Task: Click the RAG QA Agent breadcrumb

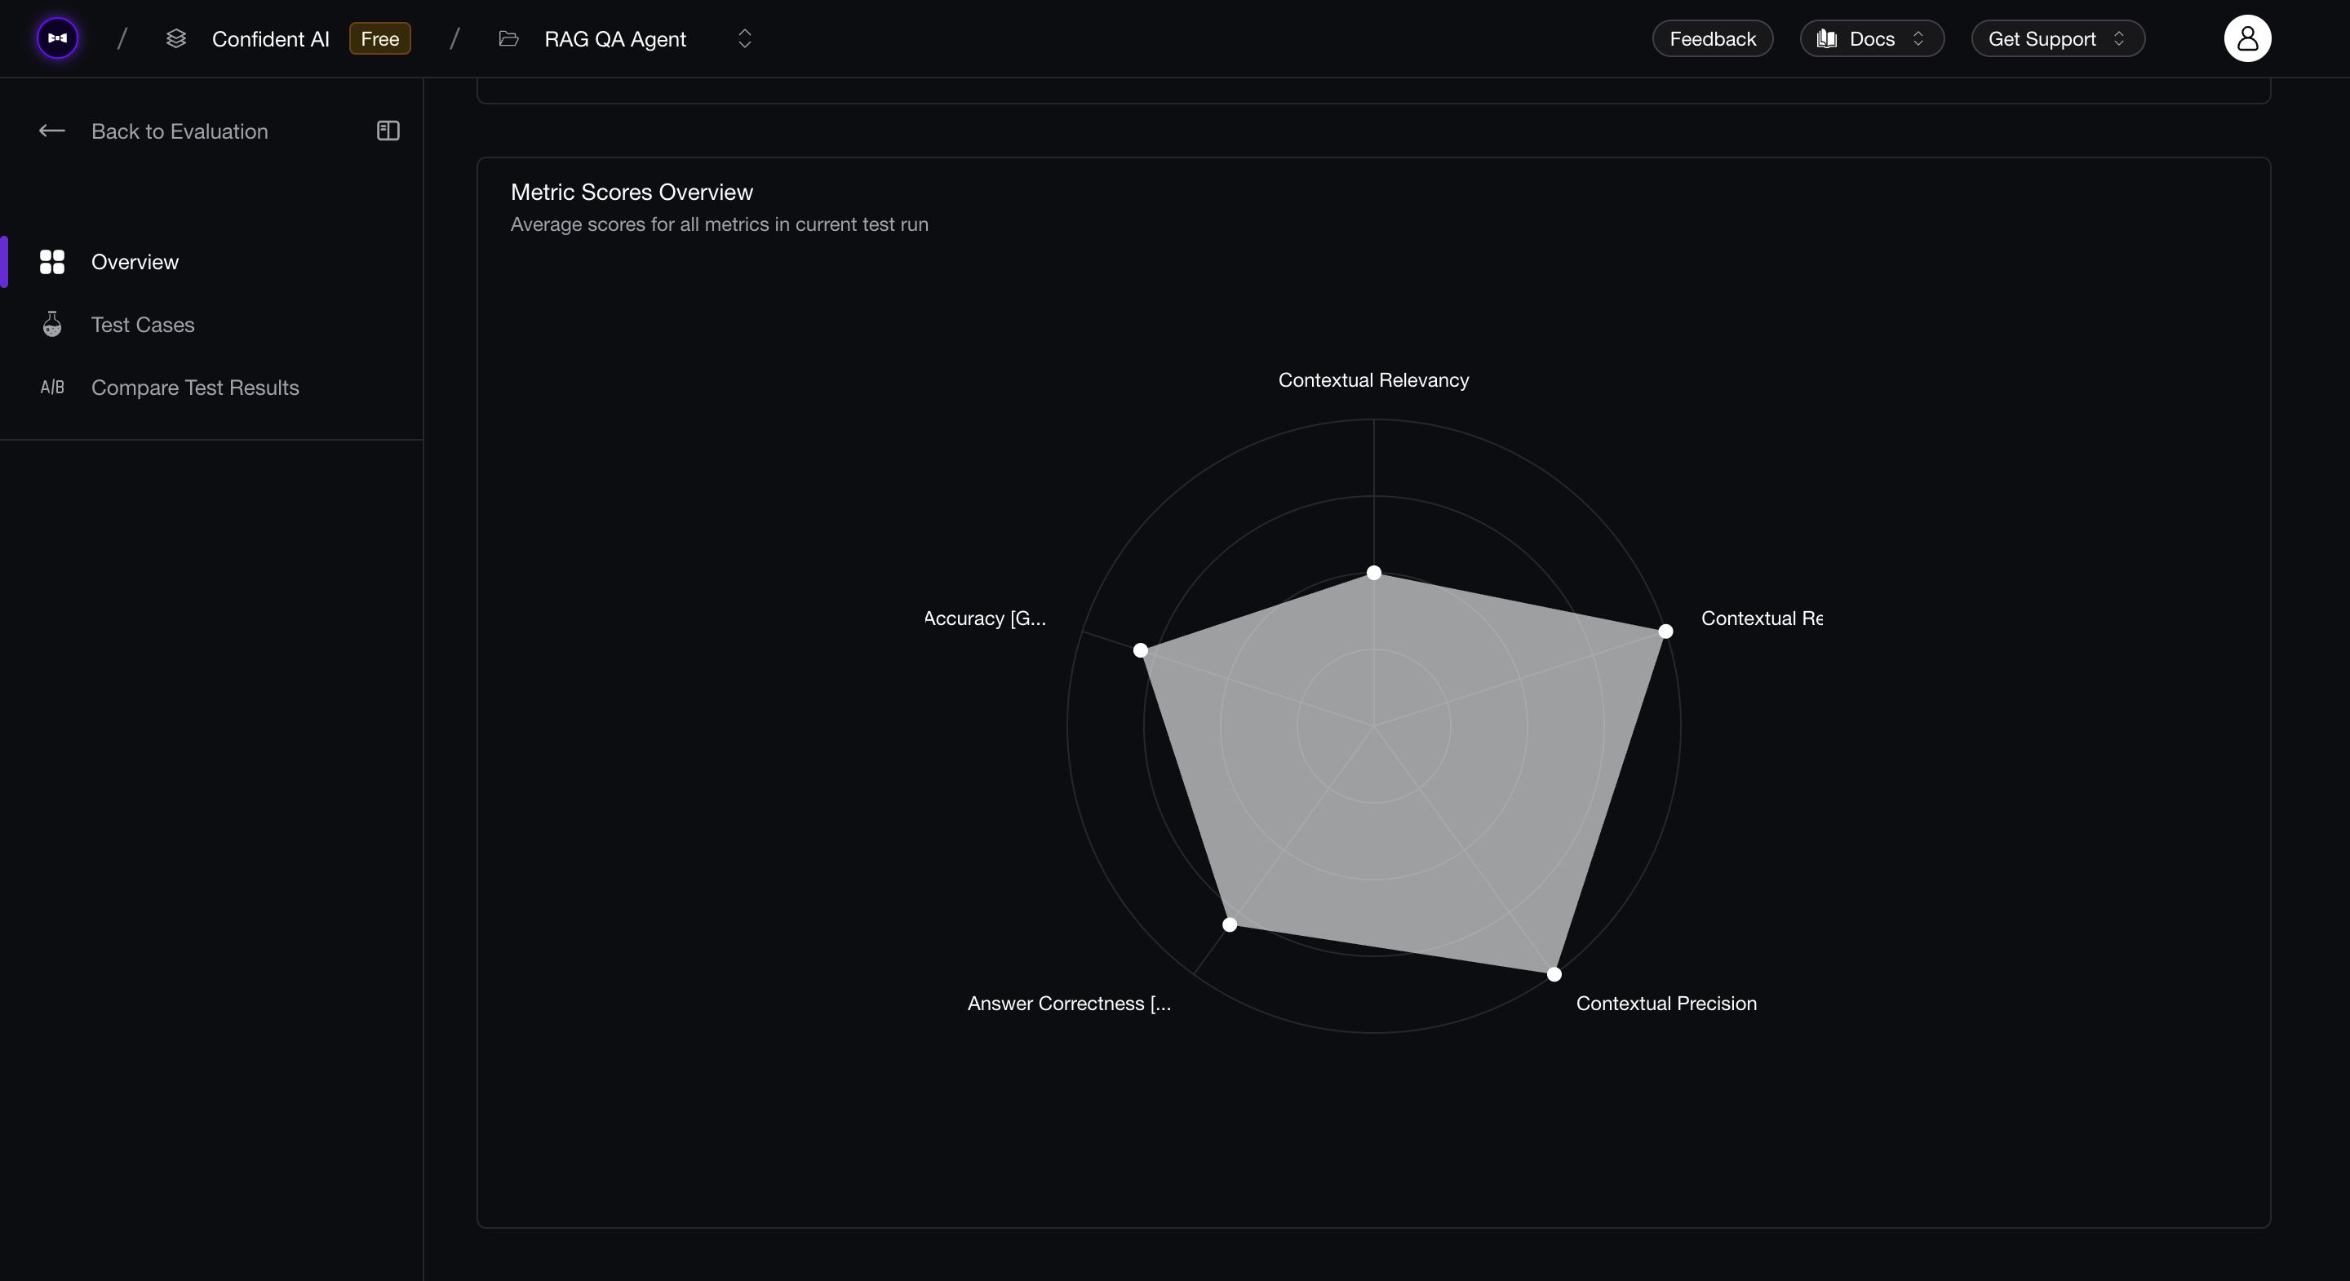Action: click(x=615, y=38)
